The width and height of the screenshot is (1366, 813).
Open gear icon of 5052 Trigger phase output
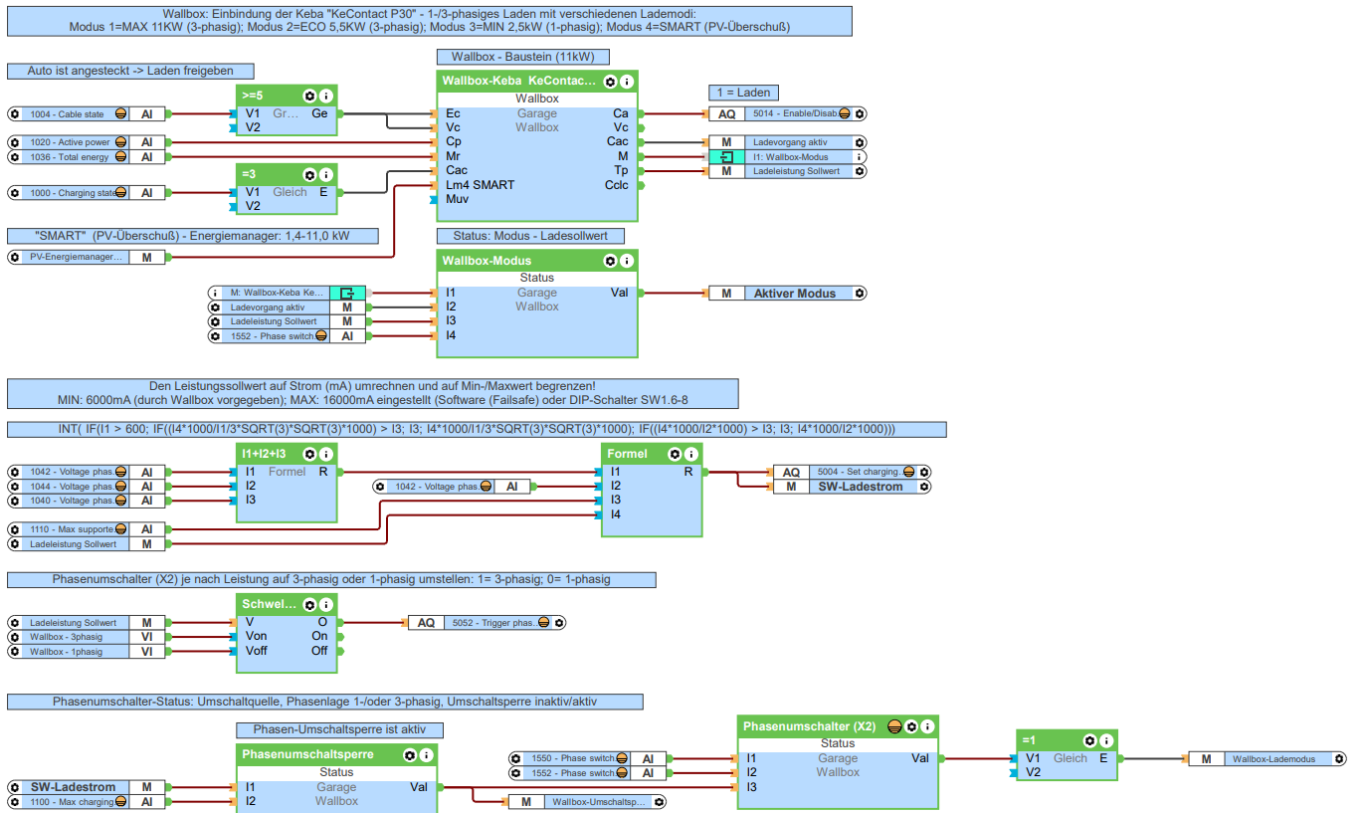point(559,623)
